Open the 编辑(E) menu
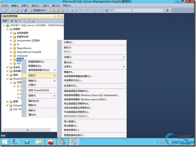Viewport: 196px width, 147px height. pos(15,6)
